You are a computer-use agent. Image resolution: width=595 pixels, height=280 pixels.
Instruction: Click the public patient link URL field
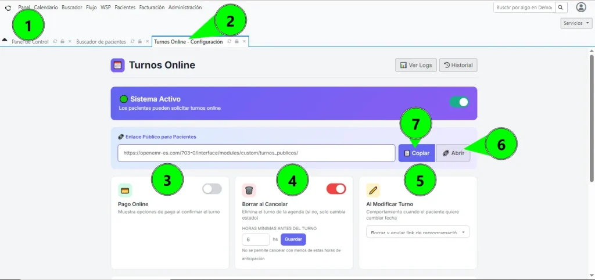click(256, 153)
